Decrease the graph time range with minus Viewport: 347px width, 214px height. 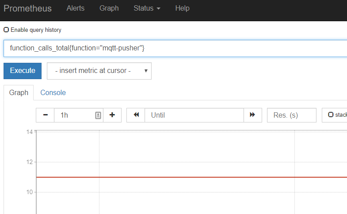(45, 115)
